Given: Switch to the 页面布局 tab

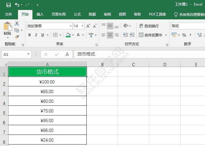Looking at the screenshot, I should 58,14.
